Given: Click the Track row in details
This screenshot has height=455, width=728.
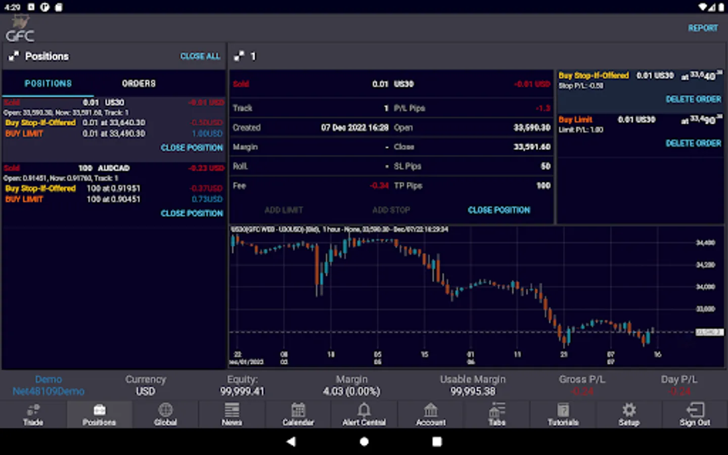Looking at the screenshot, I should pos(310,108).
